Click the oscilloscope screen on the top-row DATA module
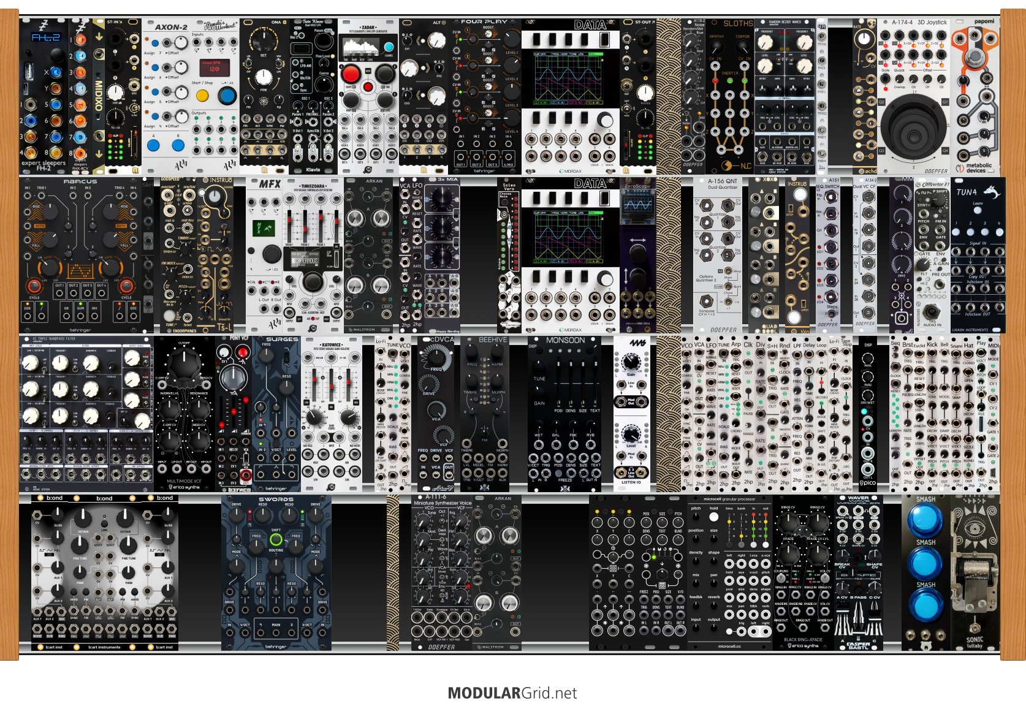Screen dimensions: 1026x706 [x=568, y=79]
